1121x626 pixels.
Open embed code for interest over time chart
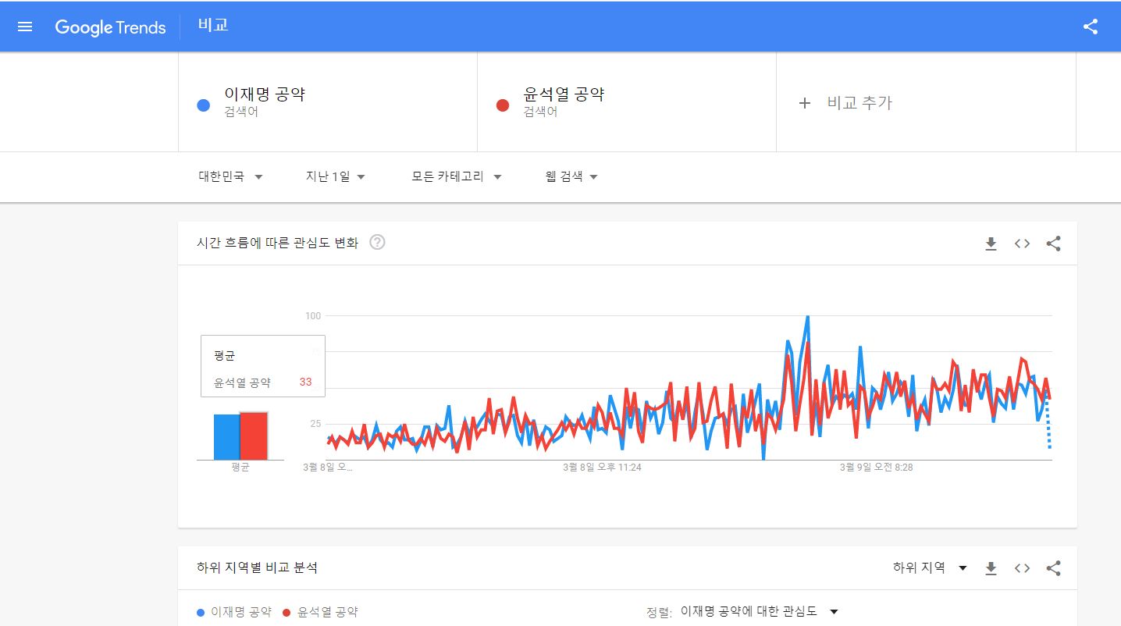point(1022,244)
